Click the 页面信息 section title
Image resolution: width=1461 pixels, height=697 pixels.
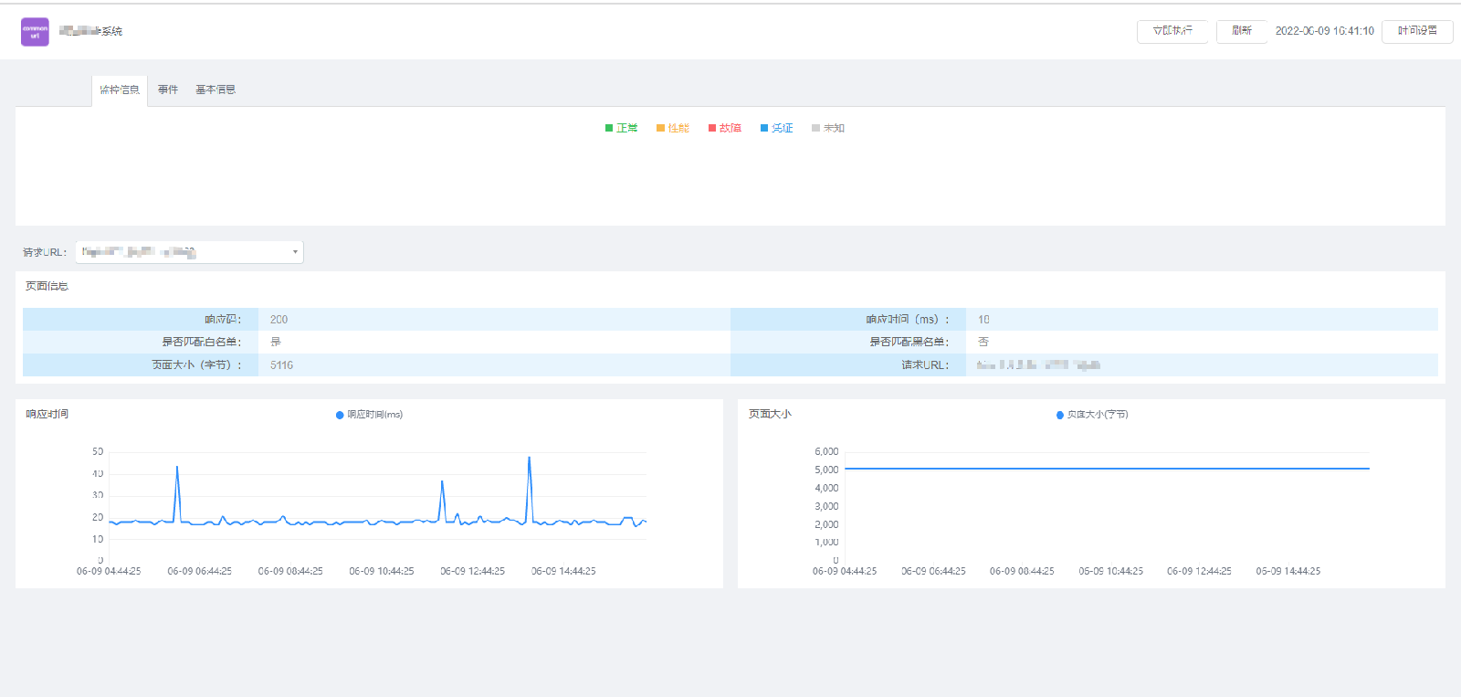47,286
